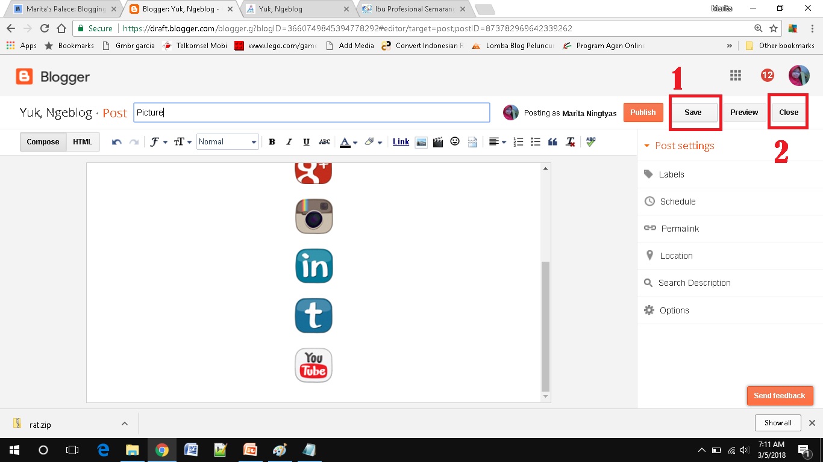Open the text alignment dropdown

[496, 141]
